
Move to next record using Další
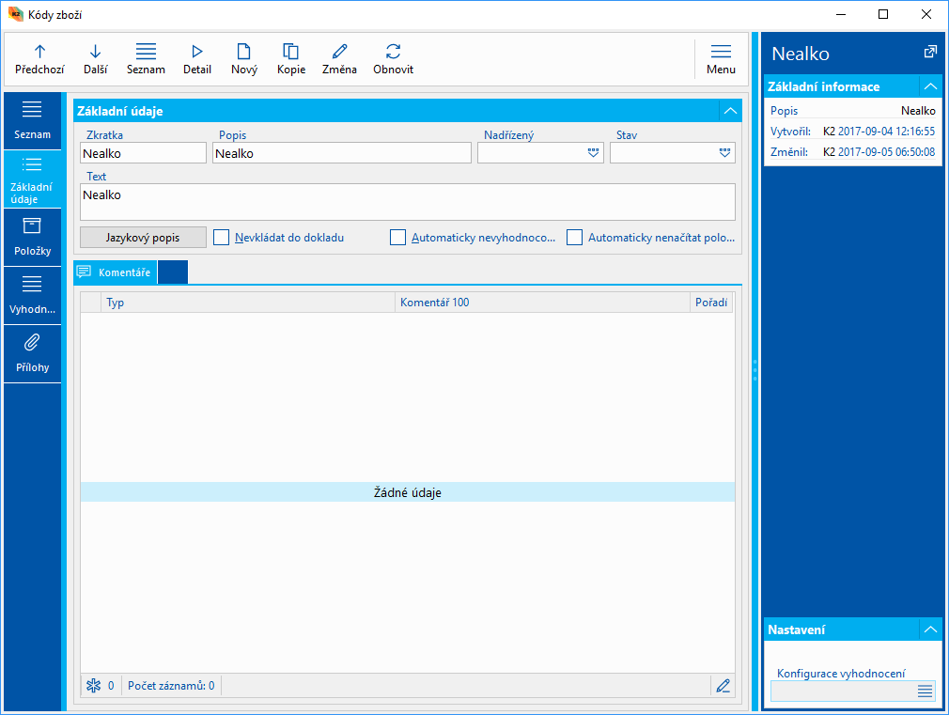95,58
